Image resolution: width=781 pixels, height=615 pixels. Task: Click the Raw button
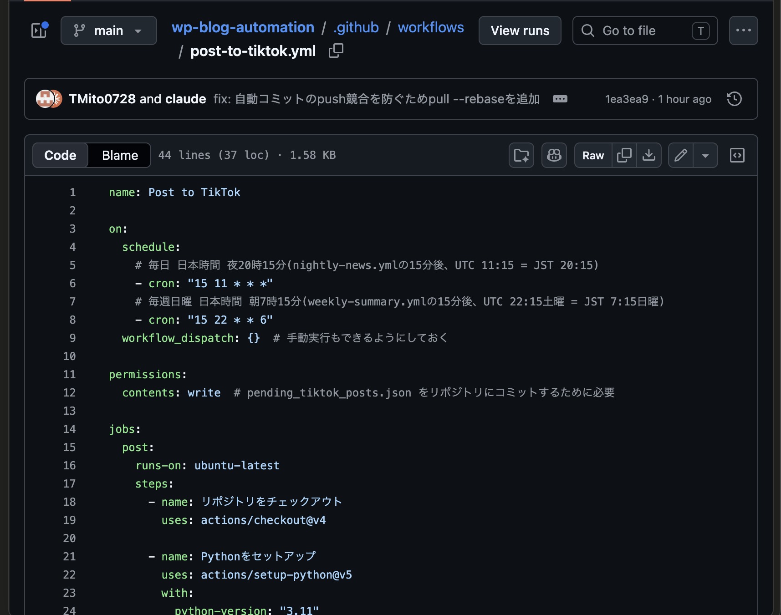point(593,155)
